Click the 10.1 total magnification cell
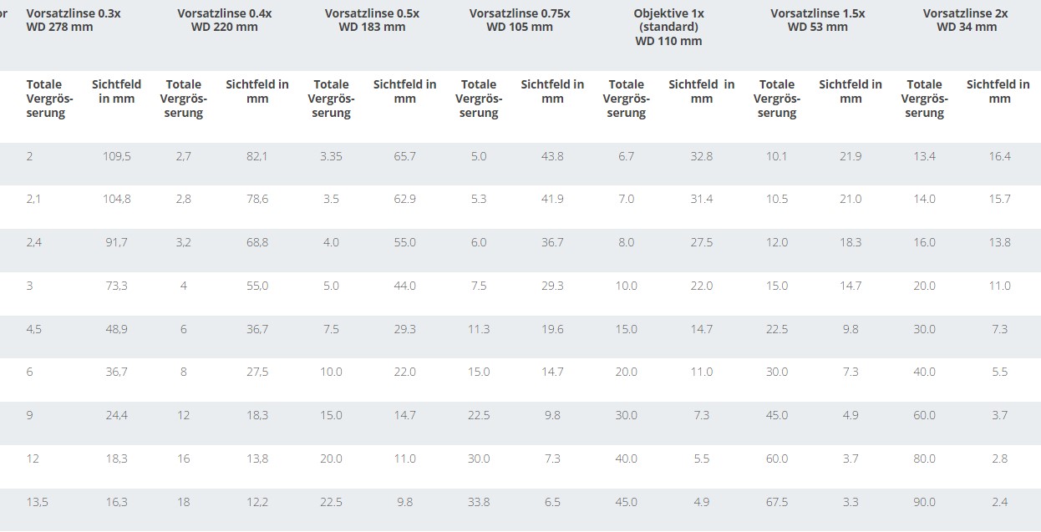Screen dimensions: 1041x532 [777, 156]
